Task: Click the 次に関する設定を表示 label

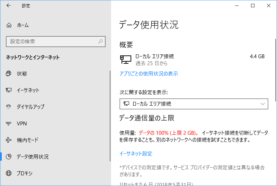Action: tap(144, 92)
